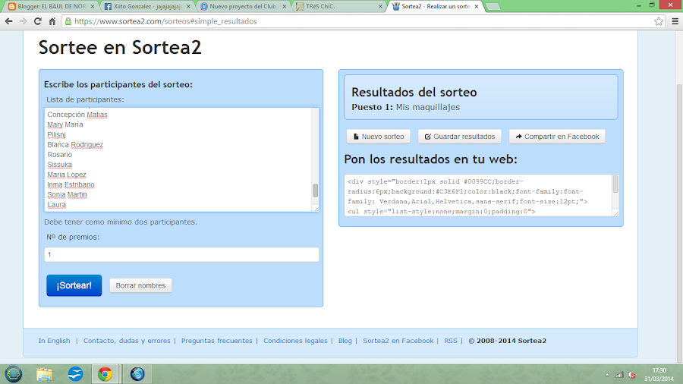Screen dimensions: 683x384
Task: Bookmark this page with the star icon
Action: tap(659, 21)
